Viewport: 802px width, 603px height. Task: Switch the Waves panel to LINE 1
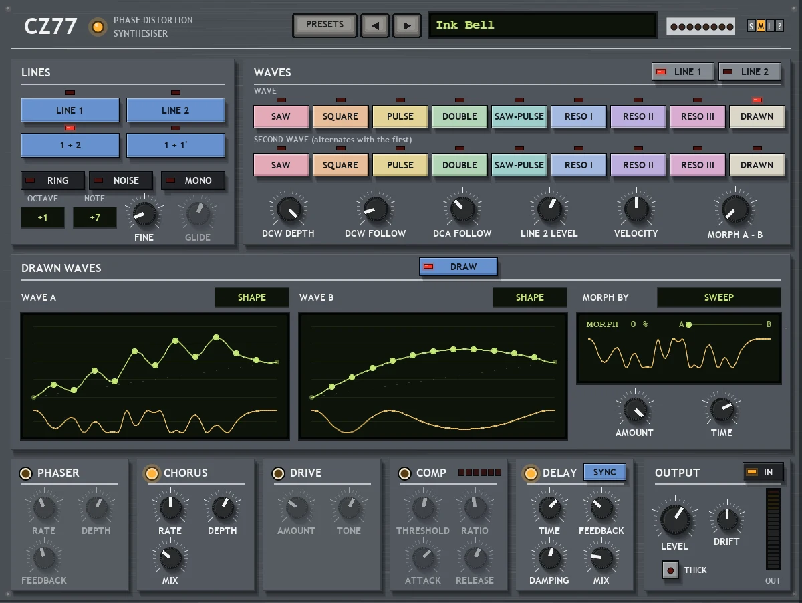tap(683, 72)
